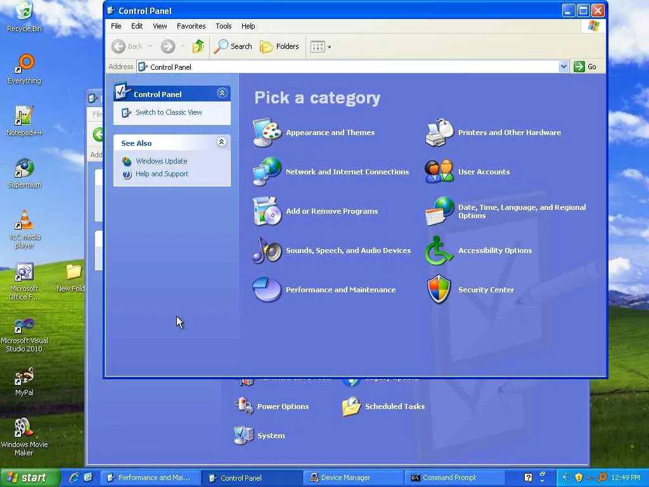Select the Supermium desktop shortcut
Screen dimensions: 649x487
pos(25,172)
